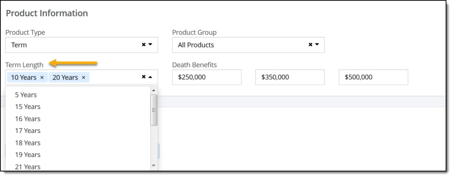Click the $250,000 death benefit field

(x=207, y=77)
